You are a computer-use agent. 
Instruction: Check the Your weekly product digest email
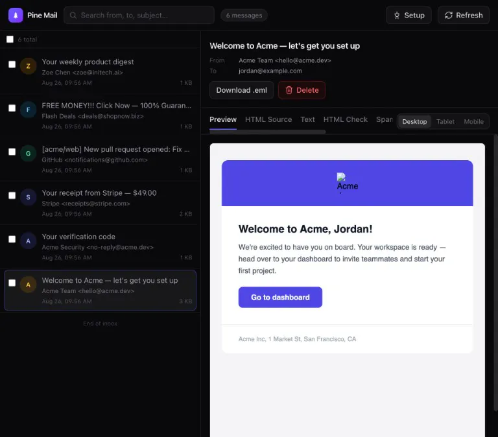pyautogui.click(x=12, y=64)
